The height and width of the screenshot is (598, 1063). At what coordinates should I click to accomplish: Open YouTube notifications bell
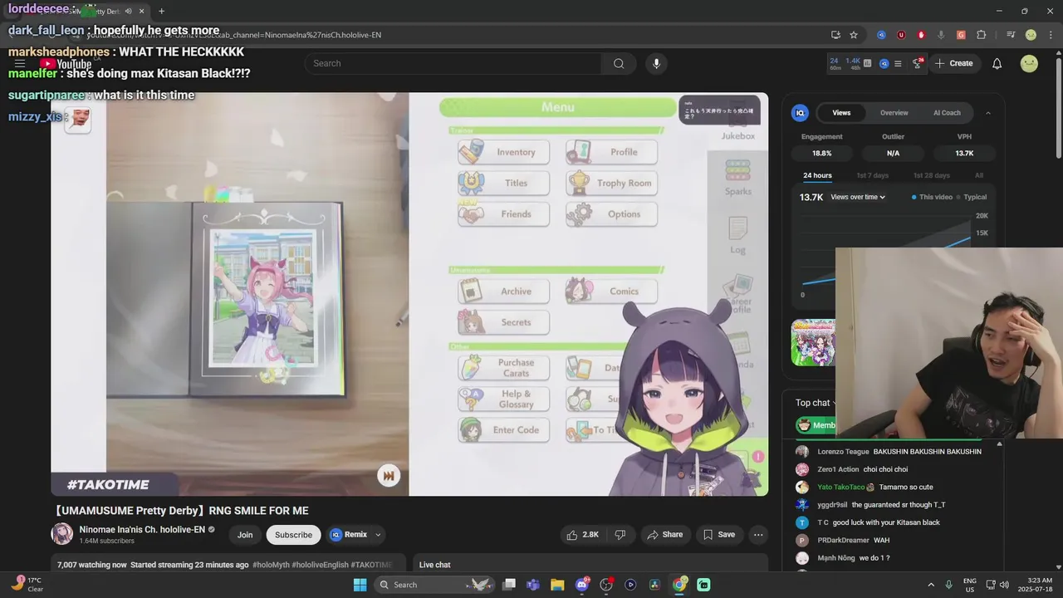point(997,63)
